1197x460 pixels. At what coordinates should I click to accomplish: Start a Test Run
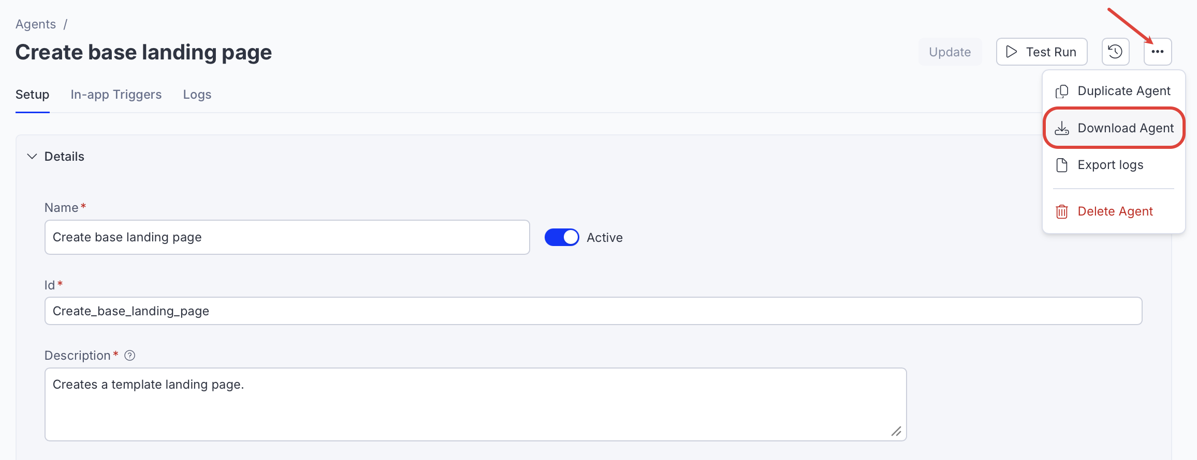[1041, 52]
